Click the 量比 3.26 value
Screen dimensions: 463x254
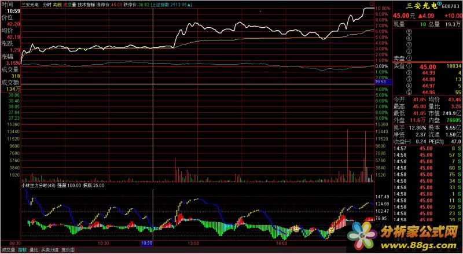pyautogui.click(x=456, y=106)
